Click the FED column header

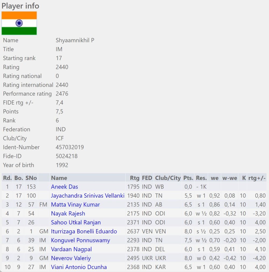(147, 178)
